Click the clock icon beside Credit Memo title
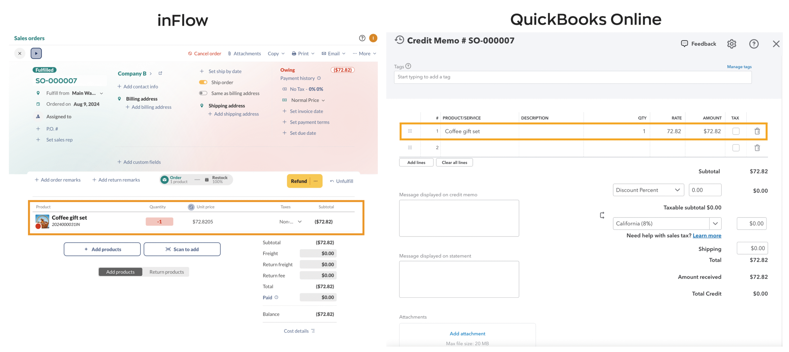Viewport: 789px width, 352px height. point(399,40)
